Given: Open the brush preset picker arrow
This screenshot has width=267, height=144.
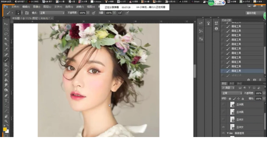Looking at the screenshot, I should (22, 13).
